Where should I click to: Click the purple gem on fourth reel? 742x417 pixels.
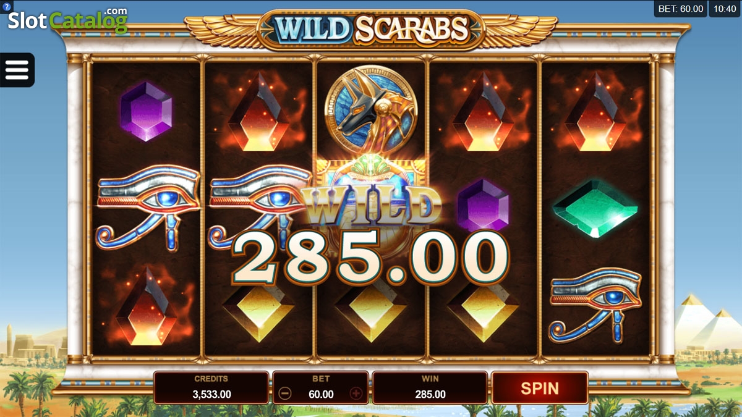(484, 206)
